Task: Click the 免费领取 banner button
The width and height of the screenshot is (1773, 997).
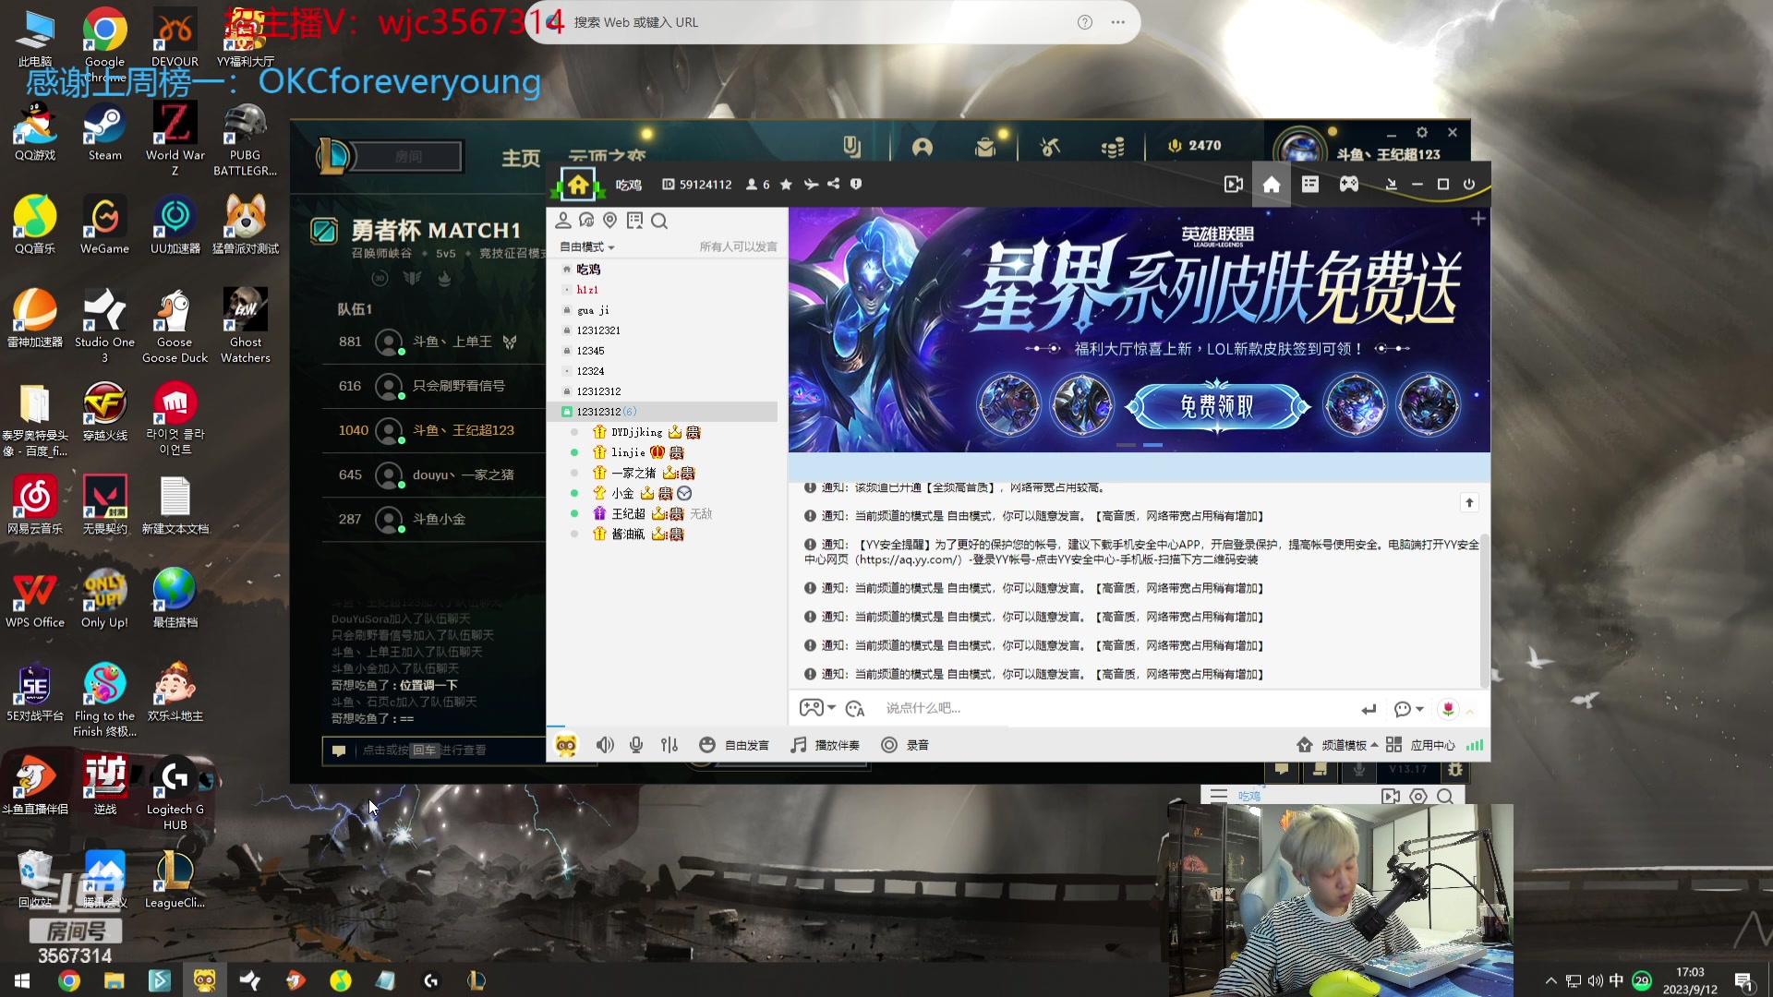Action: click(1217, 405)
